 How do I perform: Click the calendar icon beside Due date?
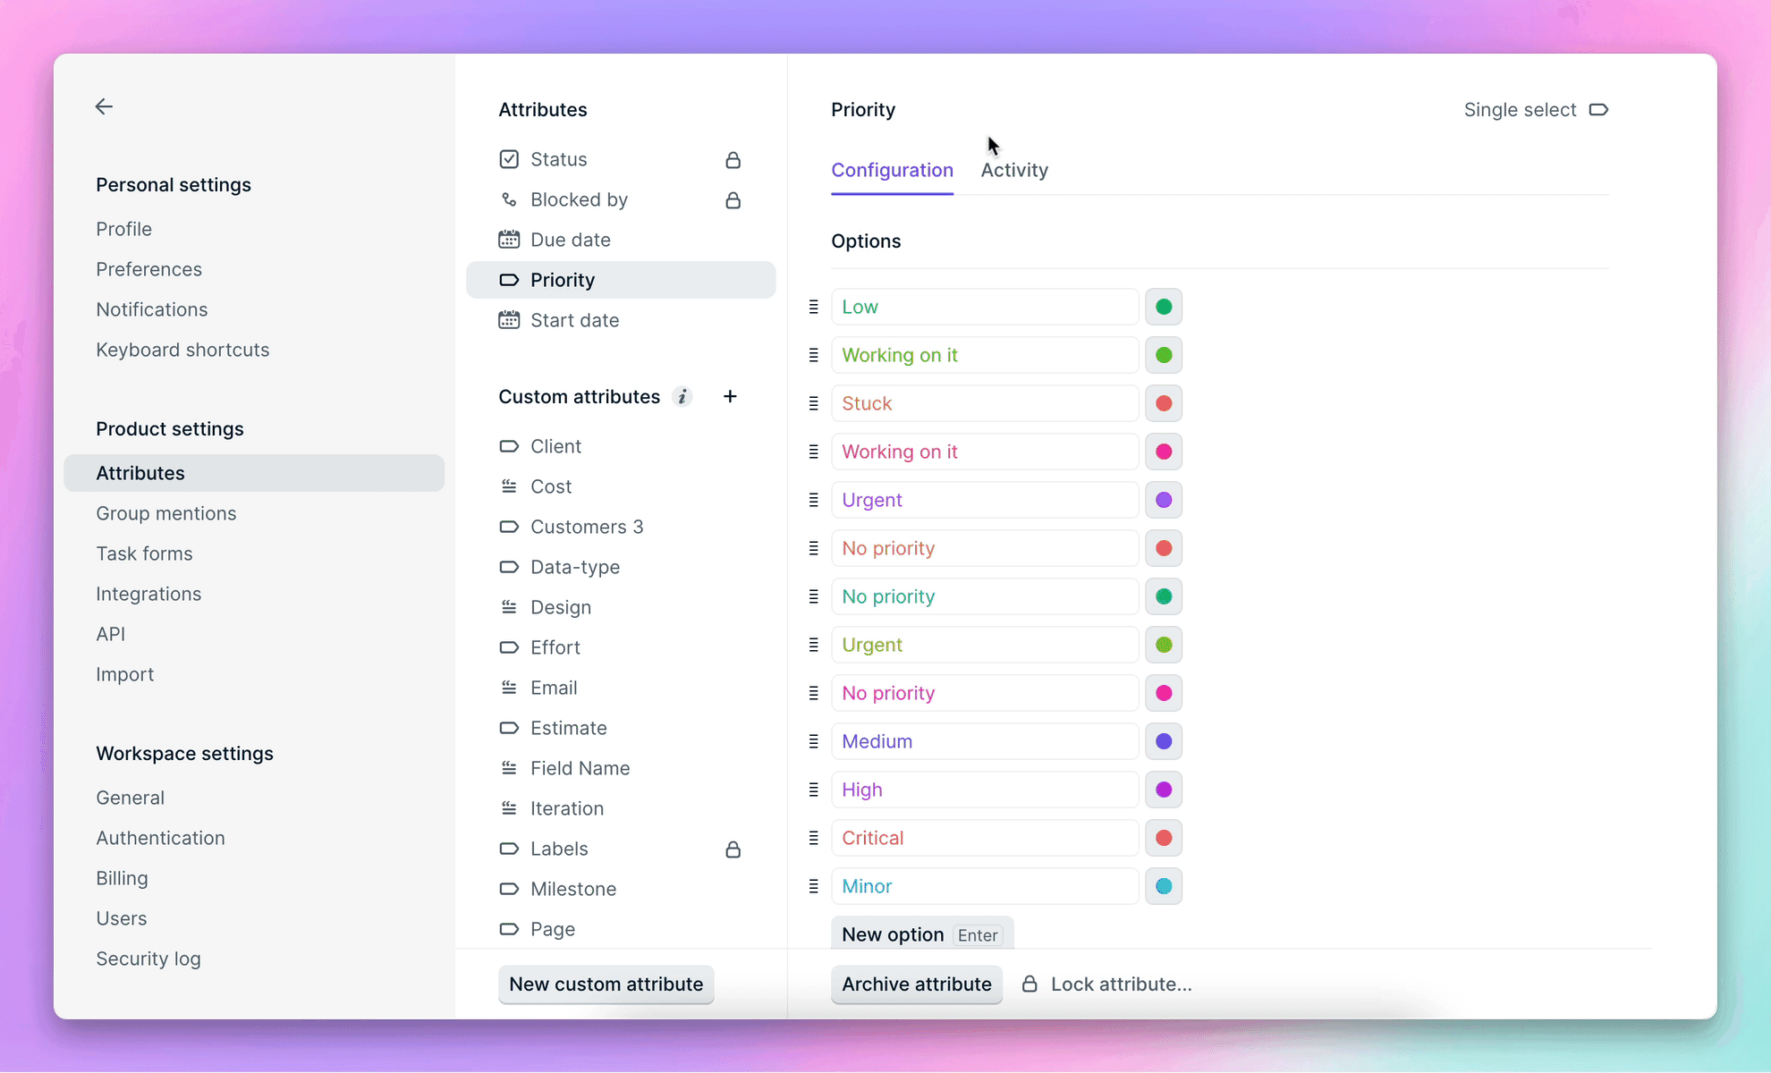[x=509, y=240]
